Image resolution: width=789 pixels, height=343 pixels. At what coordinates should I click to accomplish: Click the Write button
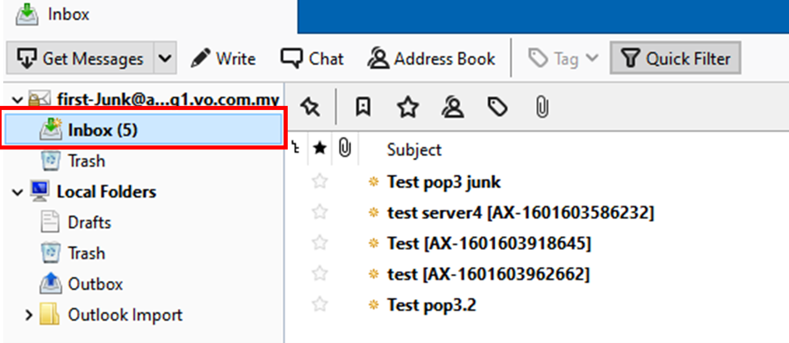point(223,58)
